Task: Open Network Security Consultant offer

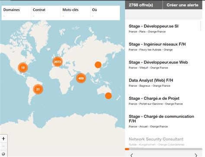Action: click(156, 139)
